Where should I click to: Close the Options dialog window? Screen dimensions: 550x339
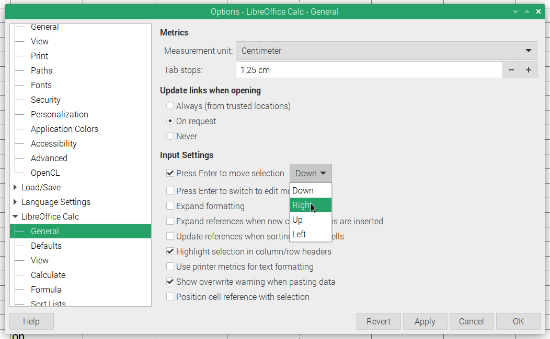(x=538, y=11)
